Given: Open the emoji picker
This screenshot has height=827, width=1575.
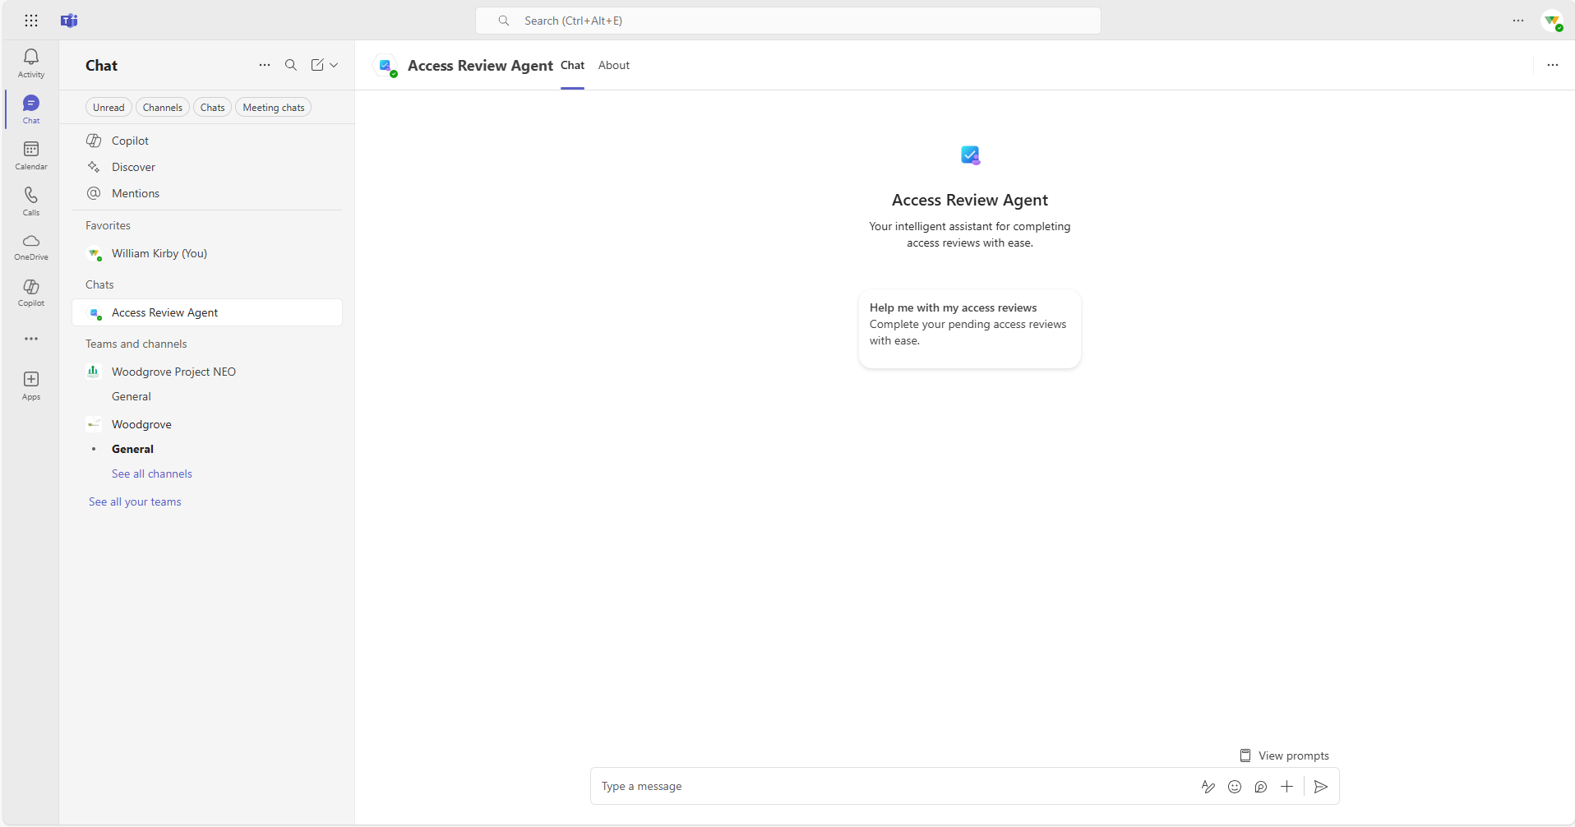Looking at the screenshot, I should [x=1235, y=787].
